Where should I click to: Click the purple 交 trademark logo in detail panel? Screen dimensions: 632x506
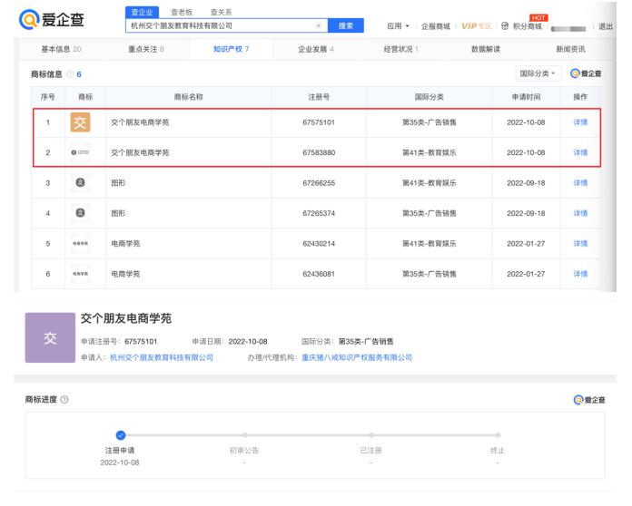(x=45, y=339)
